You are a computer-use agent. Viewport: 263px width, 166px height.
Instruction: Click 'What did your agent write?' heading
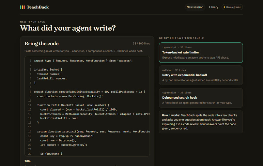click(x=68, y=28)
